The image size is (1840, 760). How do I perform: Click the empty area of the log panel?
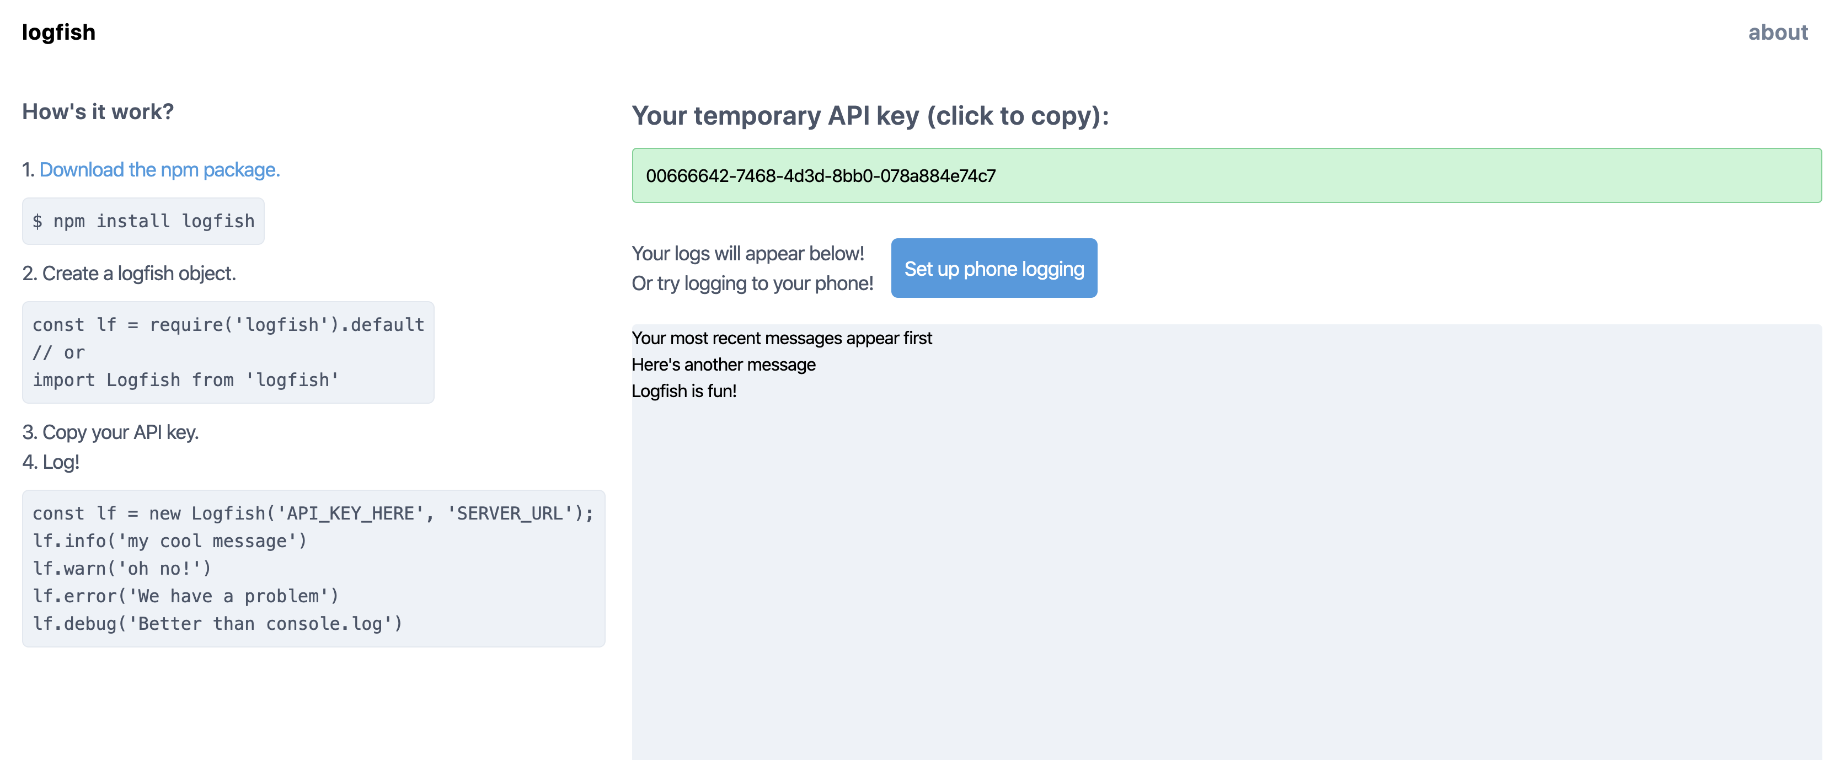tap(1226, 586)
